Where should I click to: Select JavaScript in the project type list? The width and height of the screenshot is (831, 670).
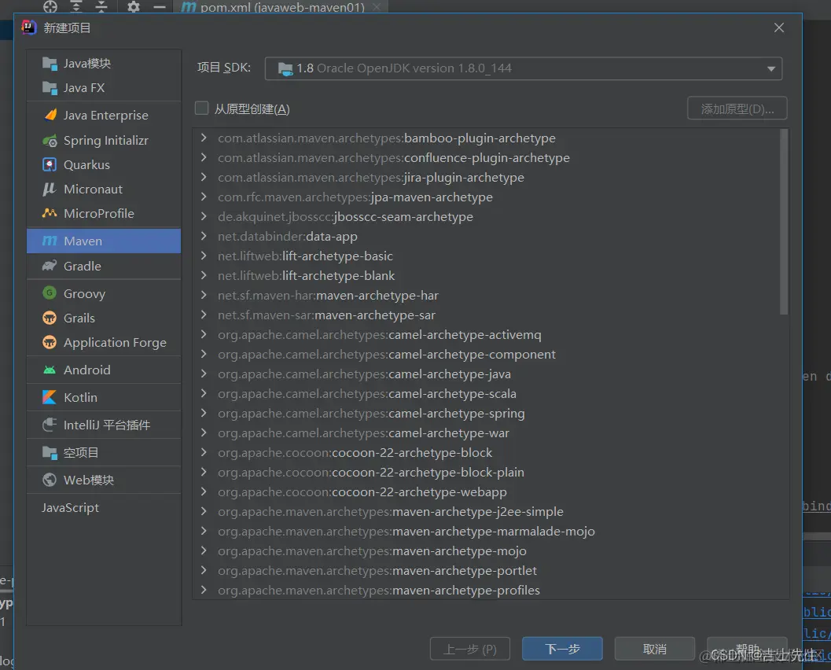pyautogui.click(x=71, y=508)
